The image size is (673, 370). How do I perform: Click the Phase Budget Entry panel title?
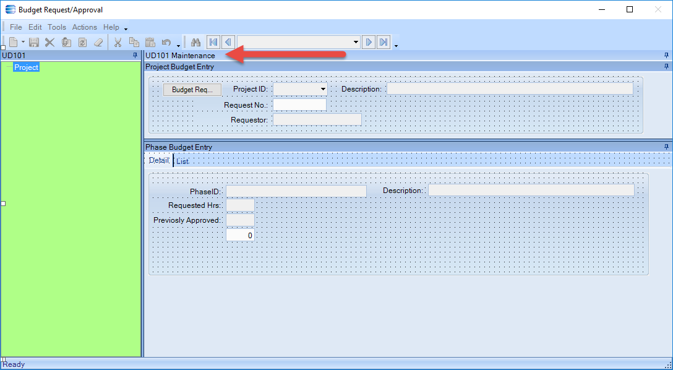179,147
